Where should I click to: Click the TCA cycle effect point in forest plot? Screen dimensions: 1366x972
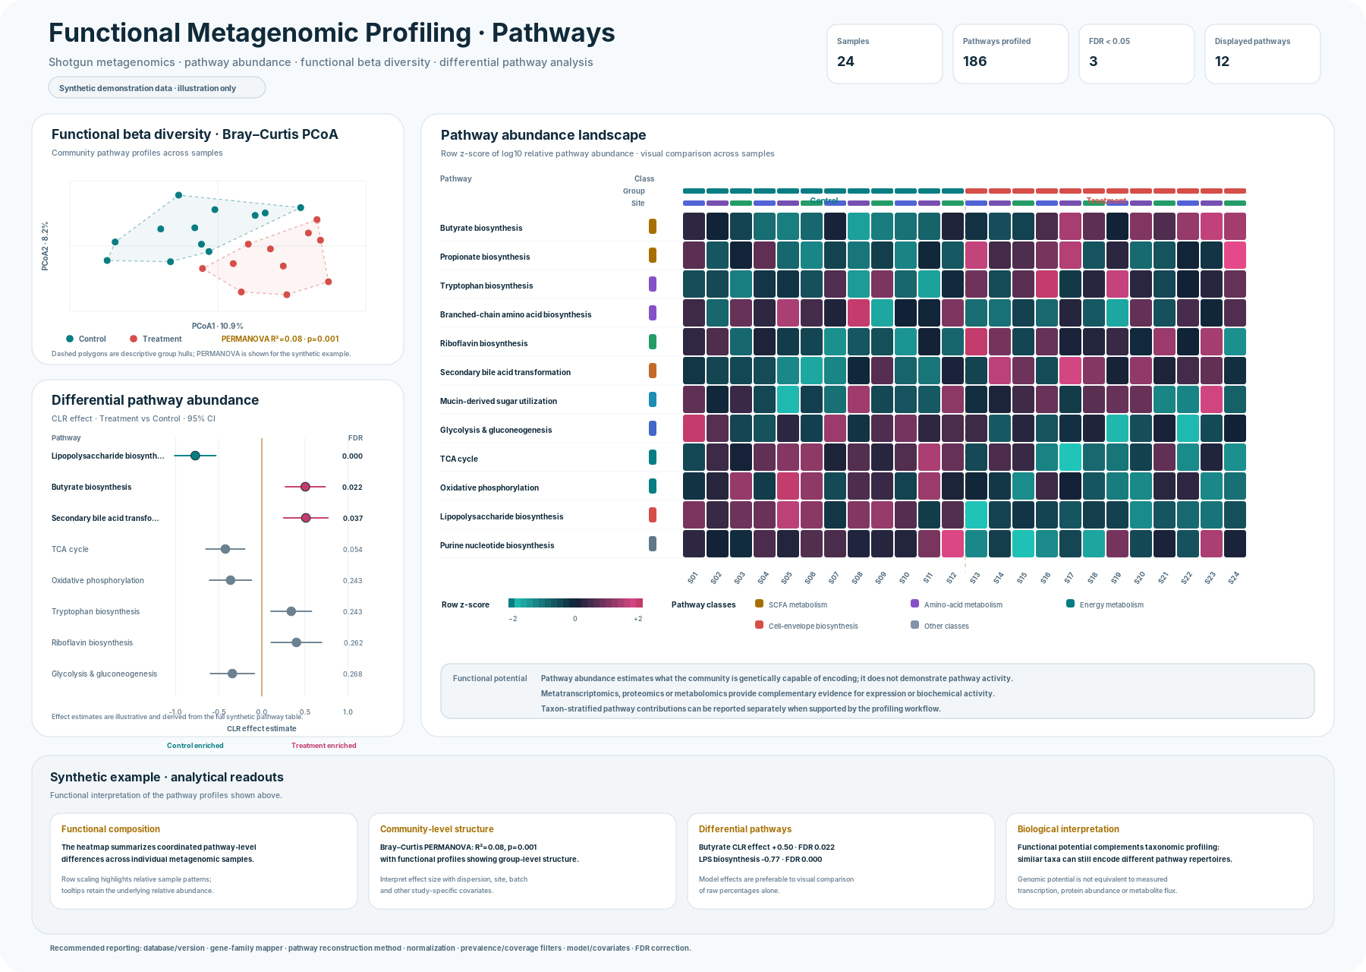225,549
